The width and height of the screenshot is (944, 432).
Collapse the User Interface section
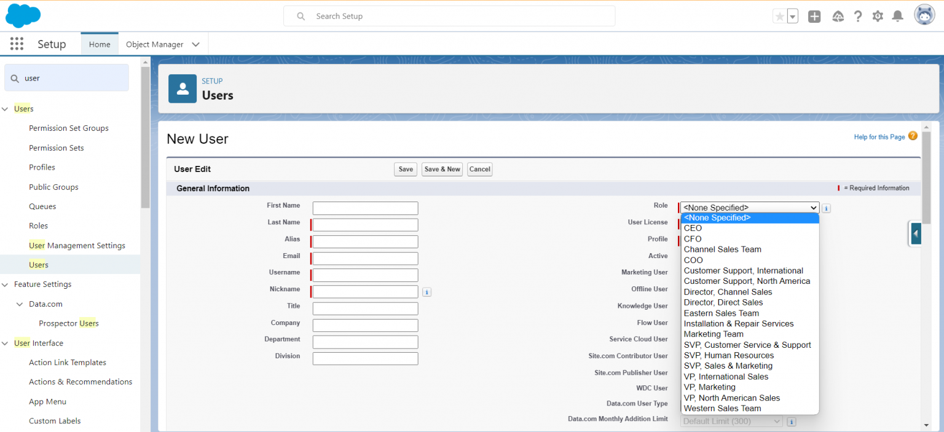5,343
